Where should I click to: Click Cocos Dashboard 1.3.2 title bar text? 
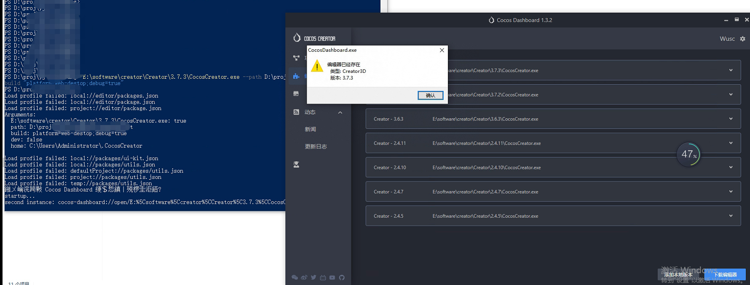pos(524,20)
